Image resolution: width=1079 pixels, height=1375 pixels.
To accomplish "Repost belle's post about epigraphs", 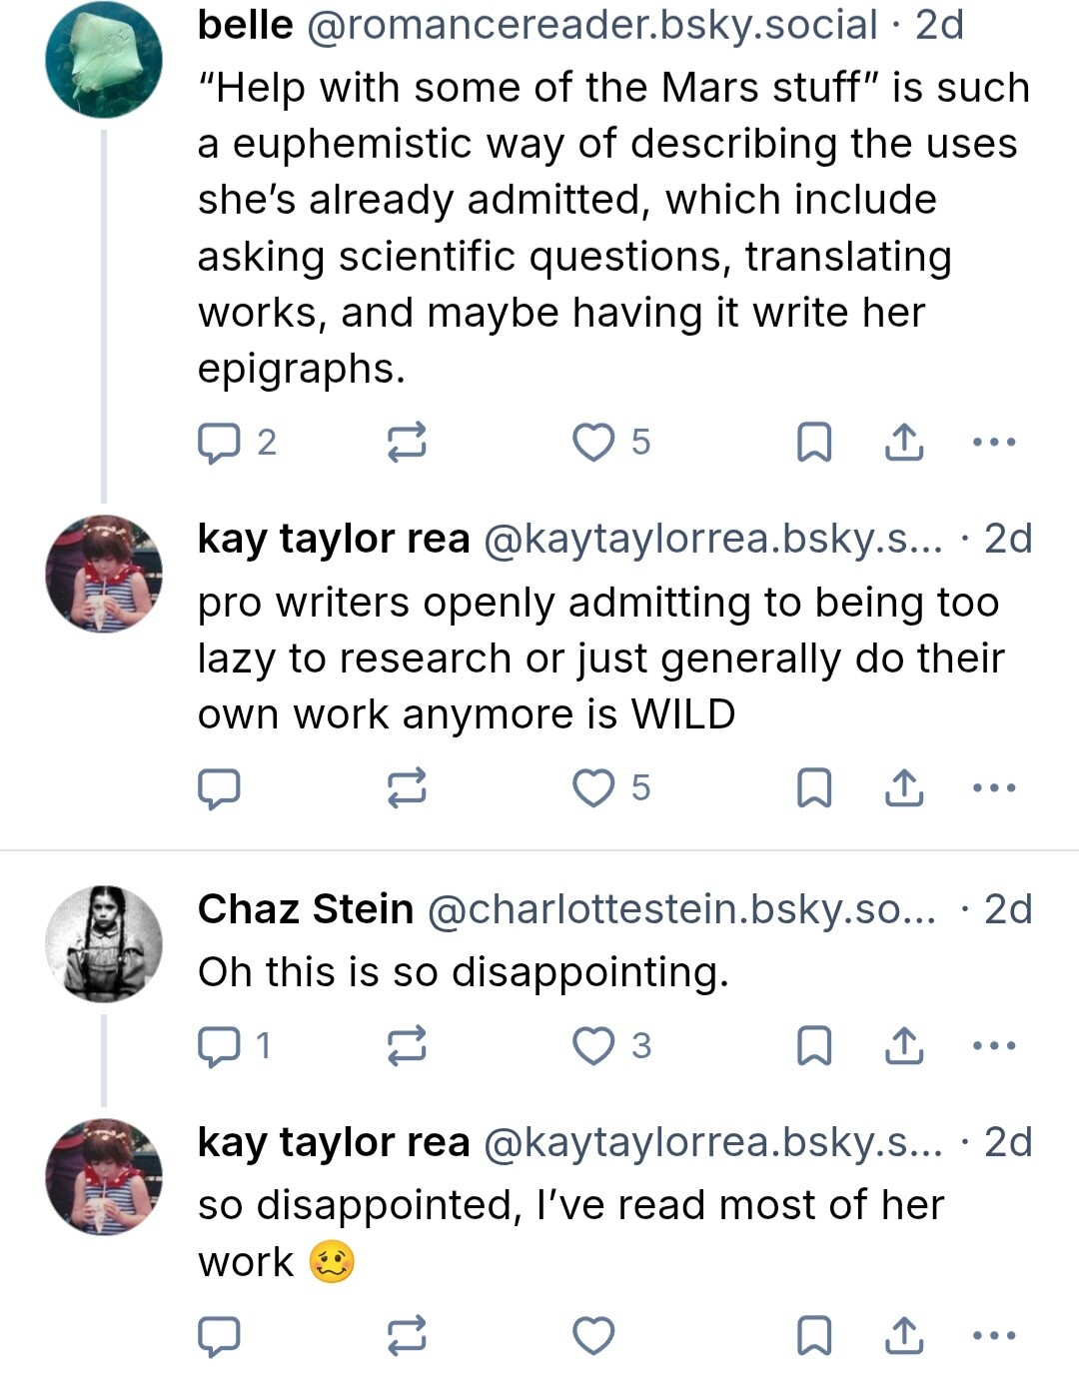I will coord(407,442).
